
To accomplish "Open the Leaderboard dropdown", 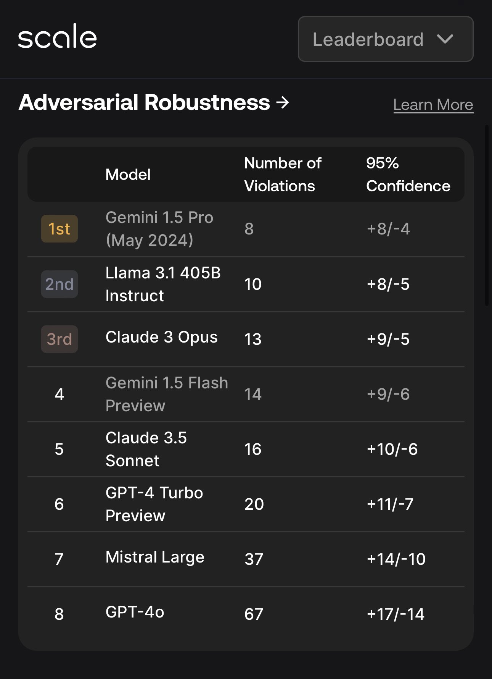I will (x=386, y=39).
